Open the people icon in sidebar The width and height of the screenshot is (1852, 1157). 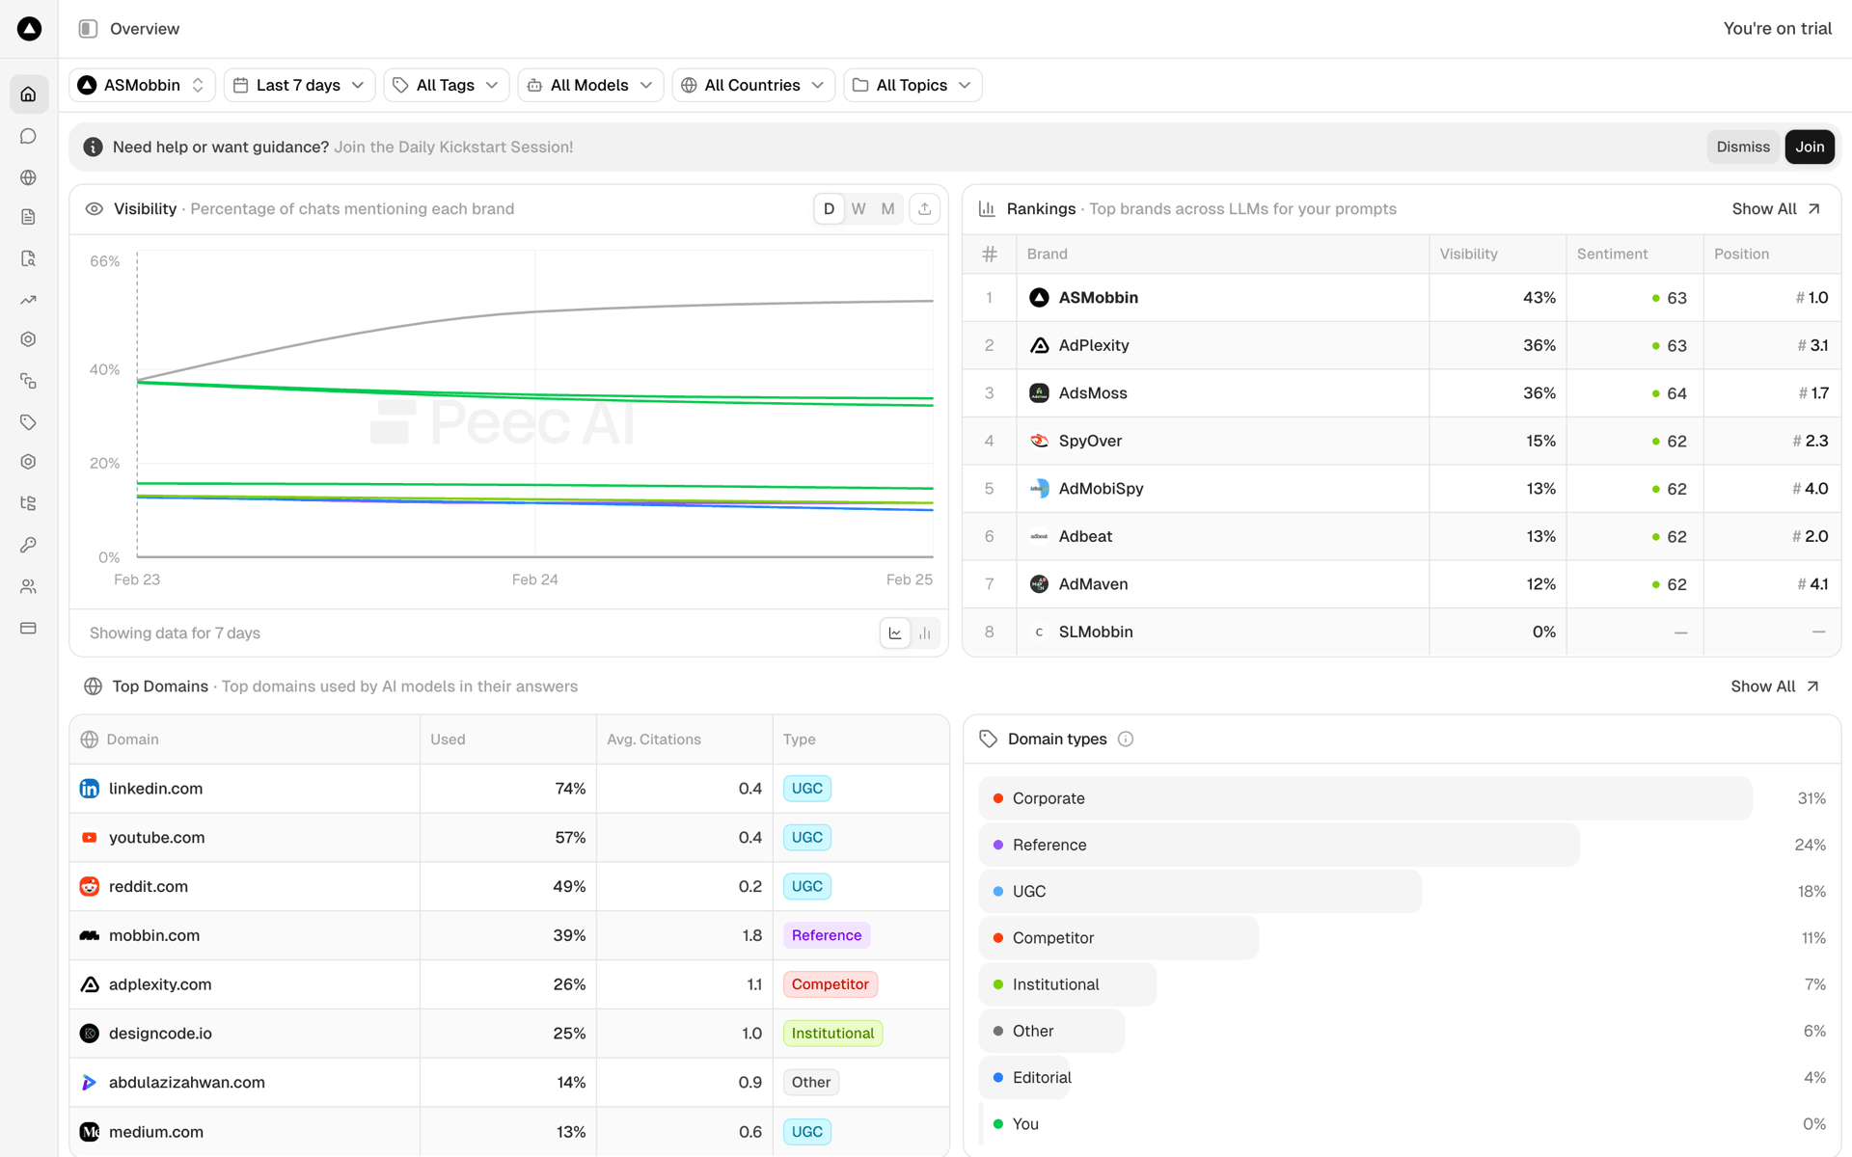coord(28,586)
